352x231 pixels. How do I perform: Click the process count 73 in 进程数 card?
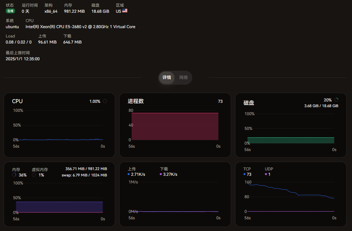(x=220, y=101)
